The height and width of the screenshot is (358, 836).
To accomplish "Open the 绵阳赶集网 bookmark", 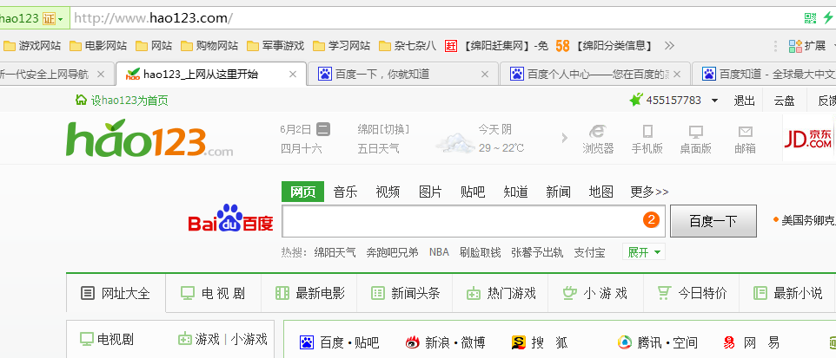I will 496,46.
